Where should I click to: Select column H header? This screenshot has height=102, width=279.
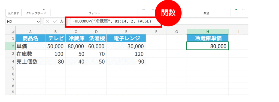pos(207,32)
